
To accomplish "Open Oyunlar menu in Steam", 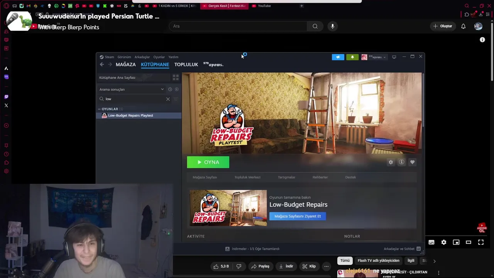I will (x=159, y=57).
